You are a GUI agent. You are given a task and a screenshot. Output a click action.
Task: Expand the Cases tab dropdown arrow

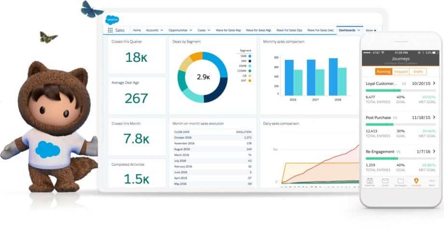click(x=208, y=30)
